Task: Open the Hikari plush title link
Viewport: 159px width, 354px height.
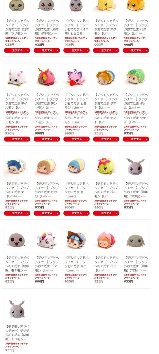Action: click(46, 190)
